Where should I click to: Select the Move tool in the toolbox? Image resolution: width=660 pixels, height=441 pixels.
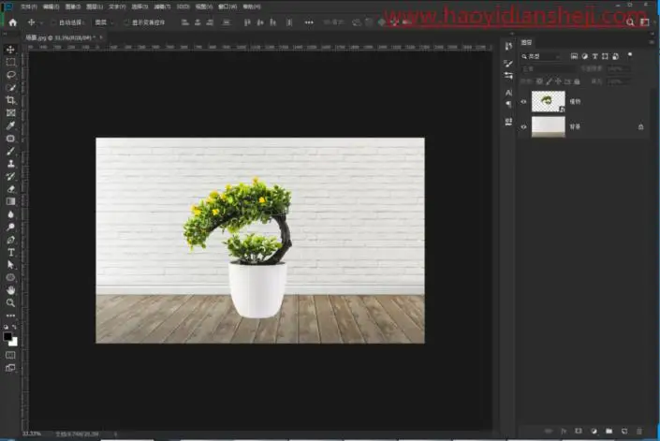click(x=10, y=50)
